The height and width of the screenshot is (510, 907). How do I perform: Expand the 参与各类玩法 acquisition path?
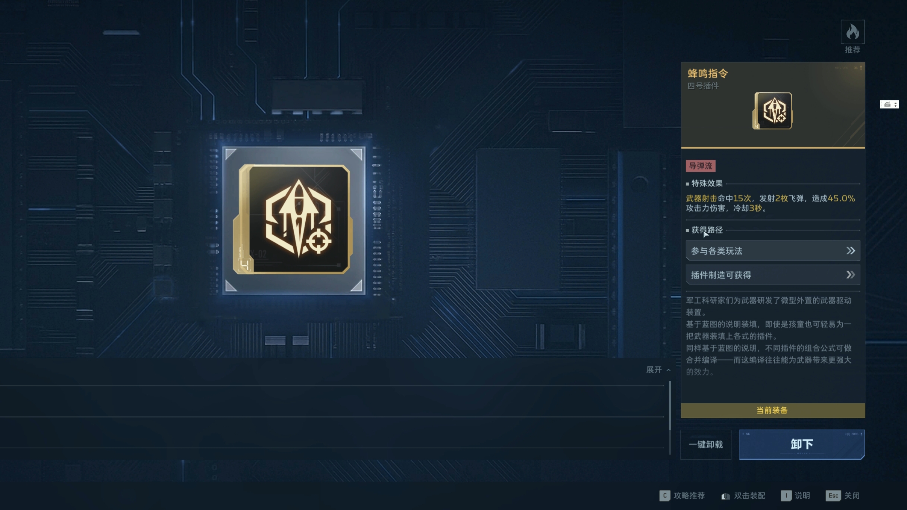773,251
